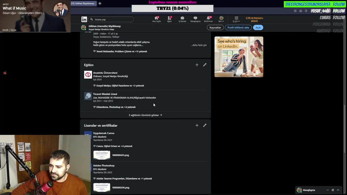The width and height of the screenshot is (347, 195).
Task: Click Ticaret Meslek Lisesi placeholder logo
Action: 88,96
